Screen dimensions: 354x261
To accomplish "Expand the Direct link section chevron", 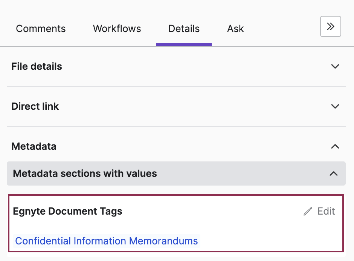I will tap(335, 106).
